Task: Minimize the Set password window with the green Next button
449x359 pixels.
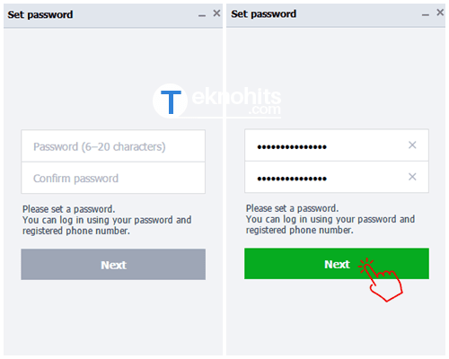Action: click(x=426, y=14)
